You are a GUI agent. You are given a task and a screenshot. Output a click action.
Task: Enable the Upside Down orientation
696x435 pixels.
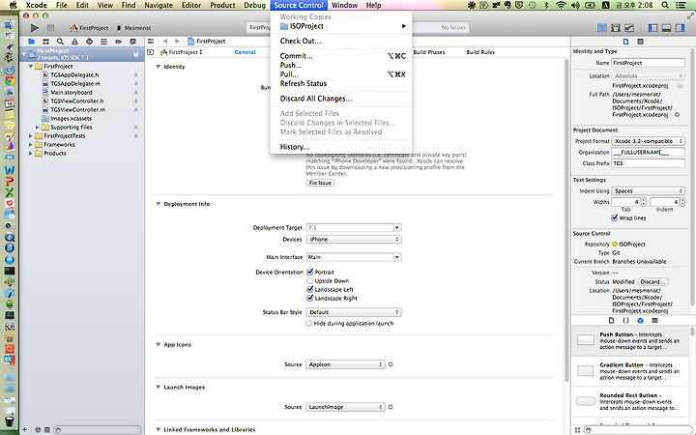pos(310,280)
